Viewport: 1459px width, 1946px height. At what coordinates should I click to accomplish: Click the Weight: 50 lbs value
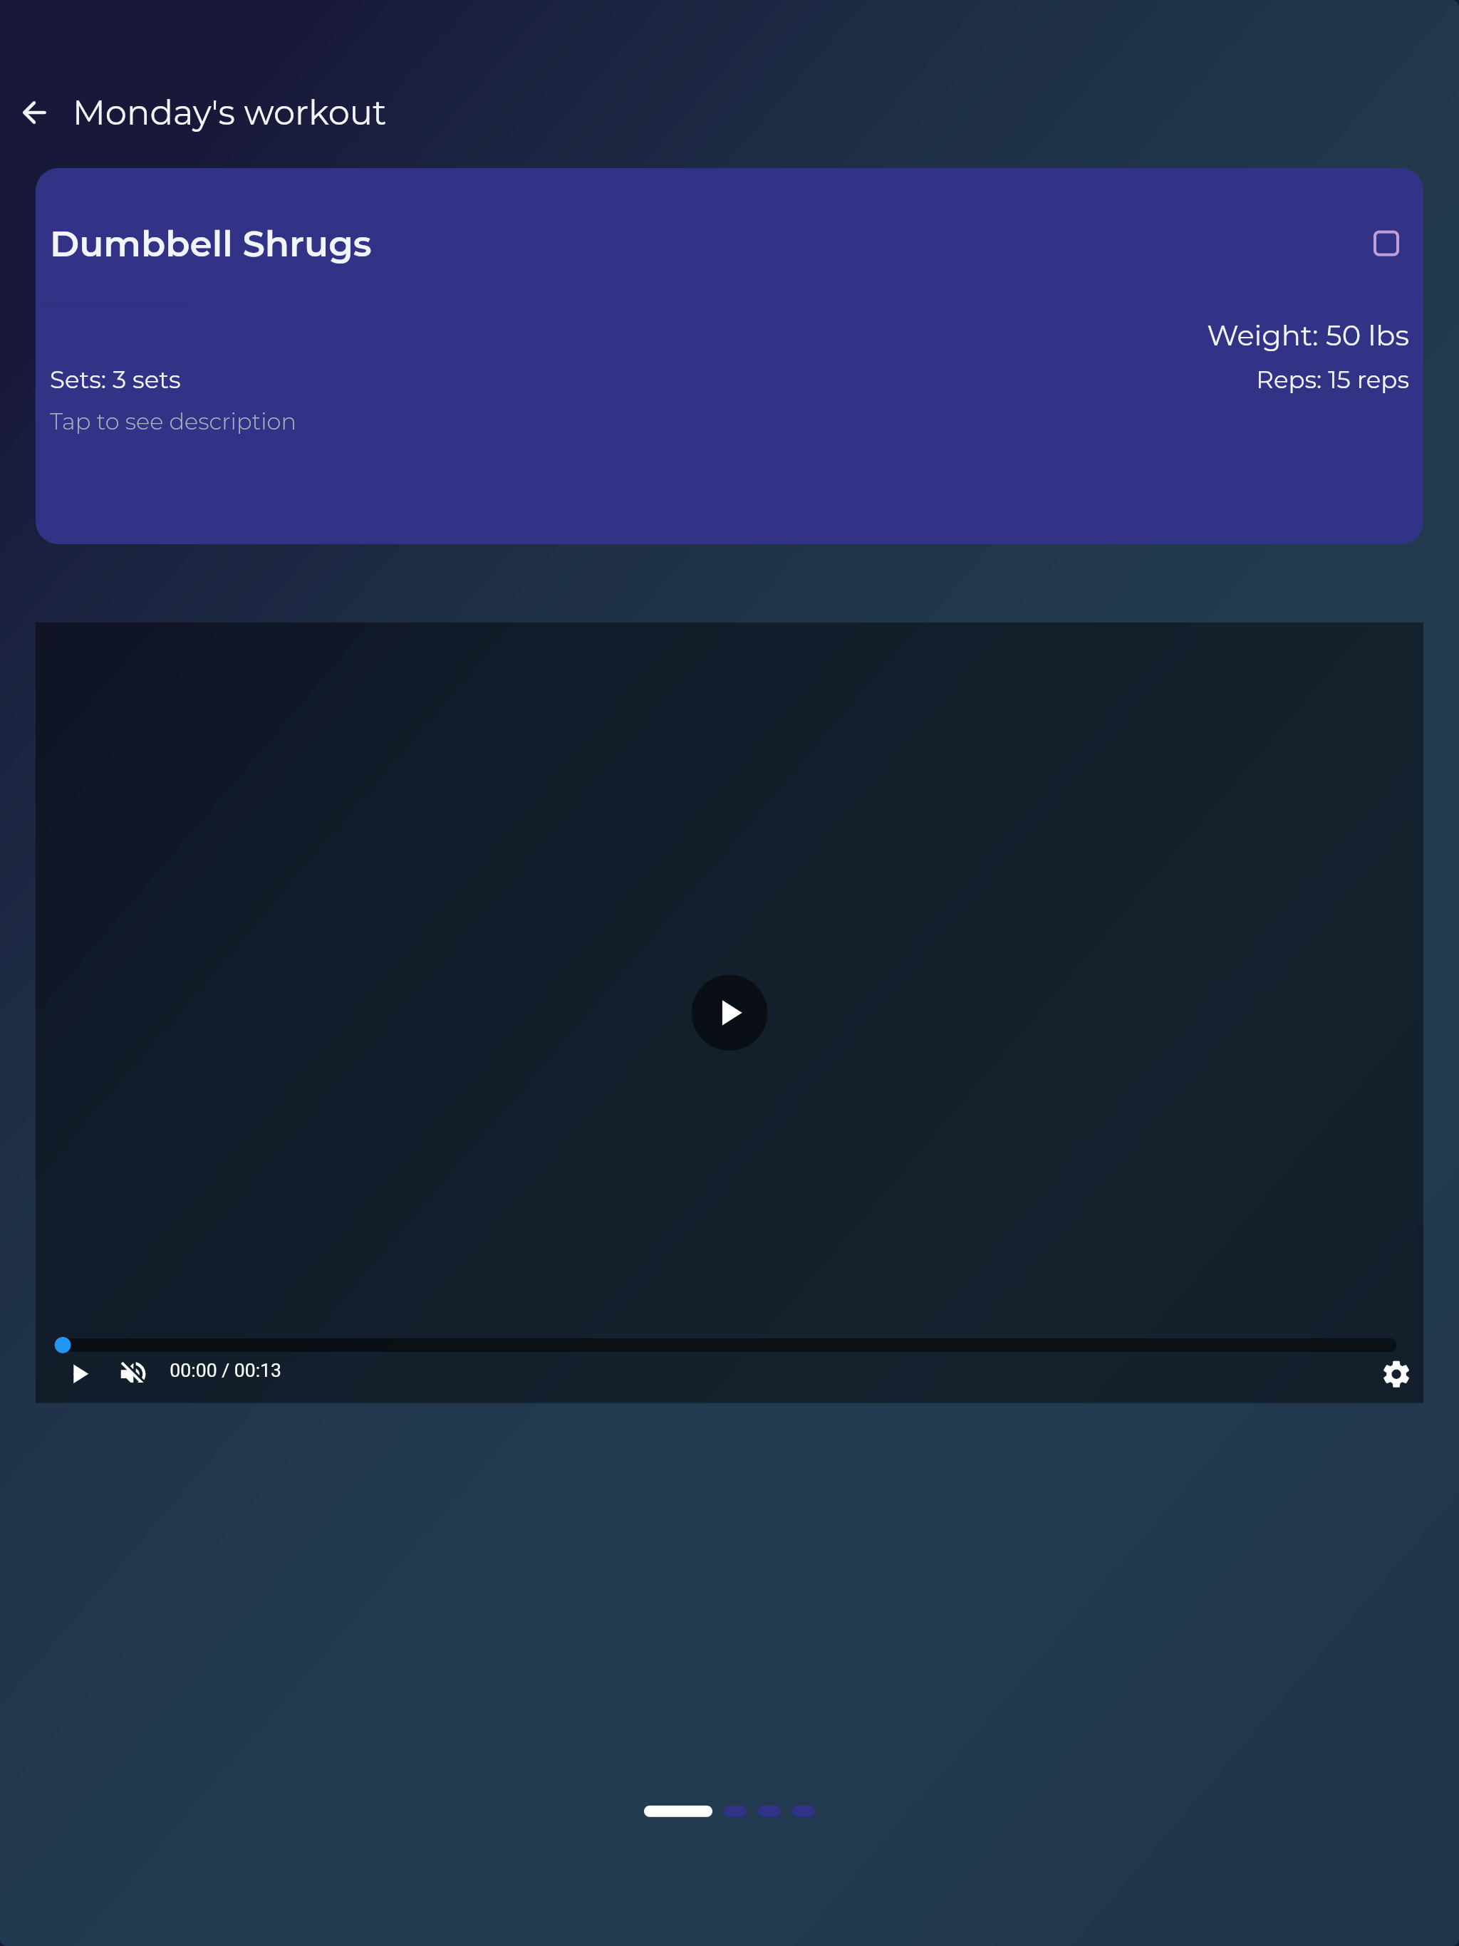(x=1308, y=336)
